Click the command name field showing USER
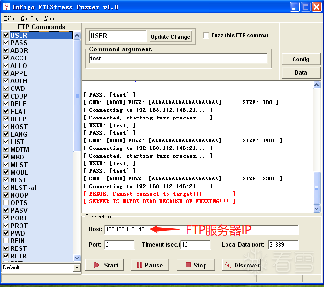The height and width of the screenshot is (287, 324). [118, 36]
